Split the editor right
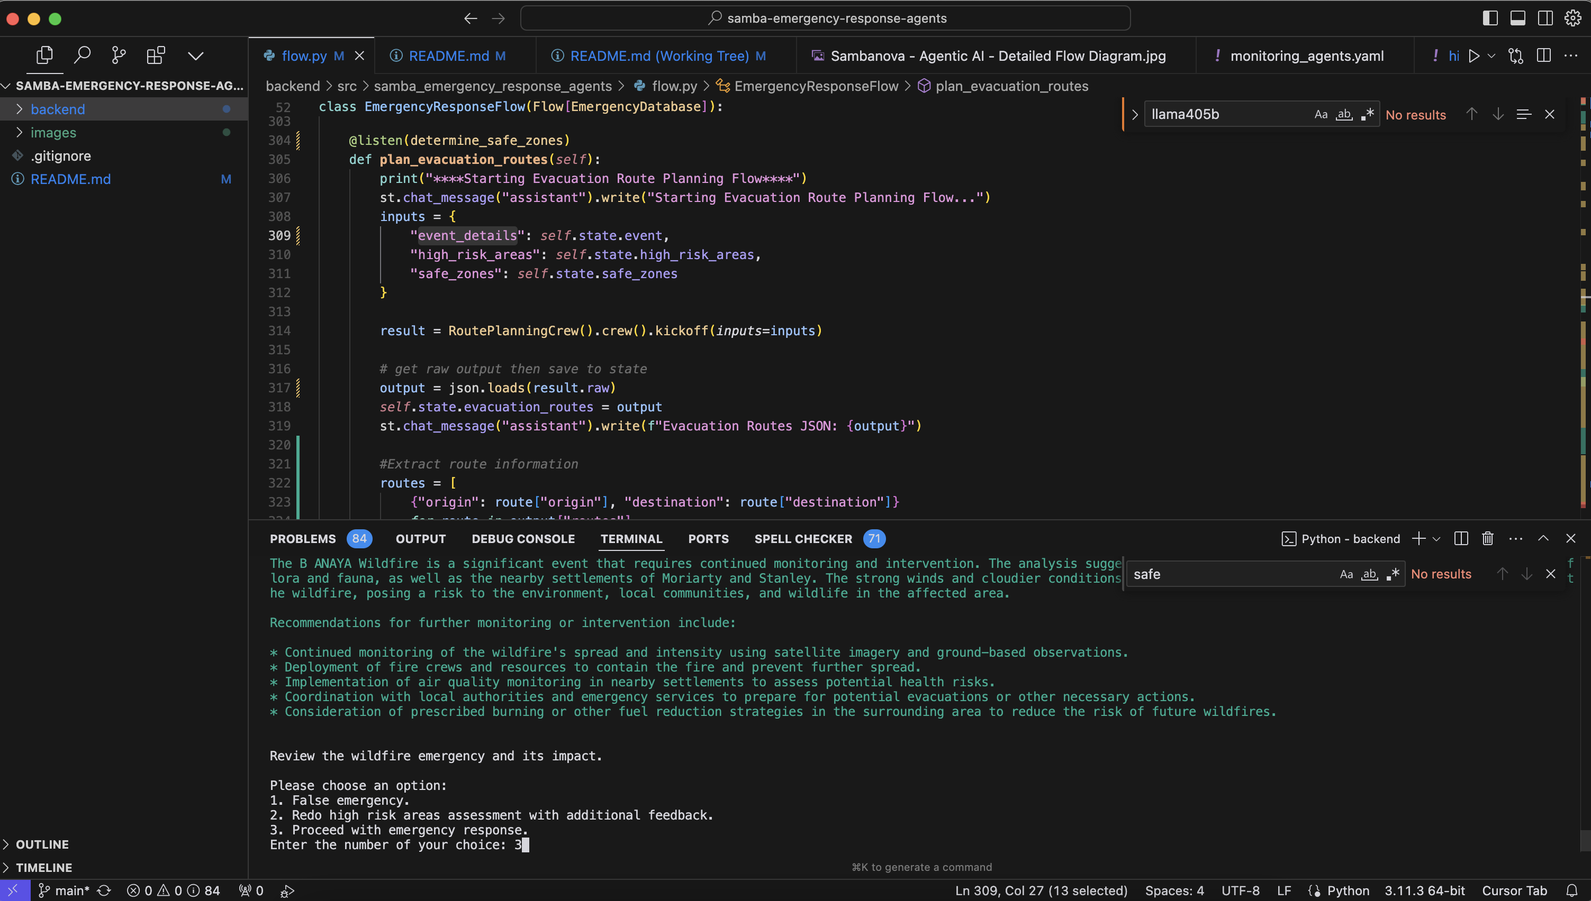This screenshot has width=1591, height=901. point(1543,56)
